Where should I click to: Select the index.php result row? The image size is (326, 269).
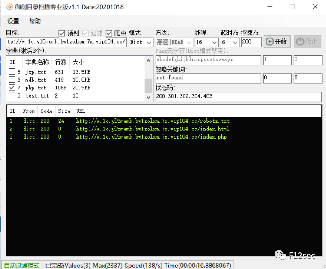point(164,137)
